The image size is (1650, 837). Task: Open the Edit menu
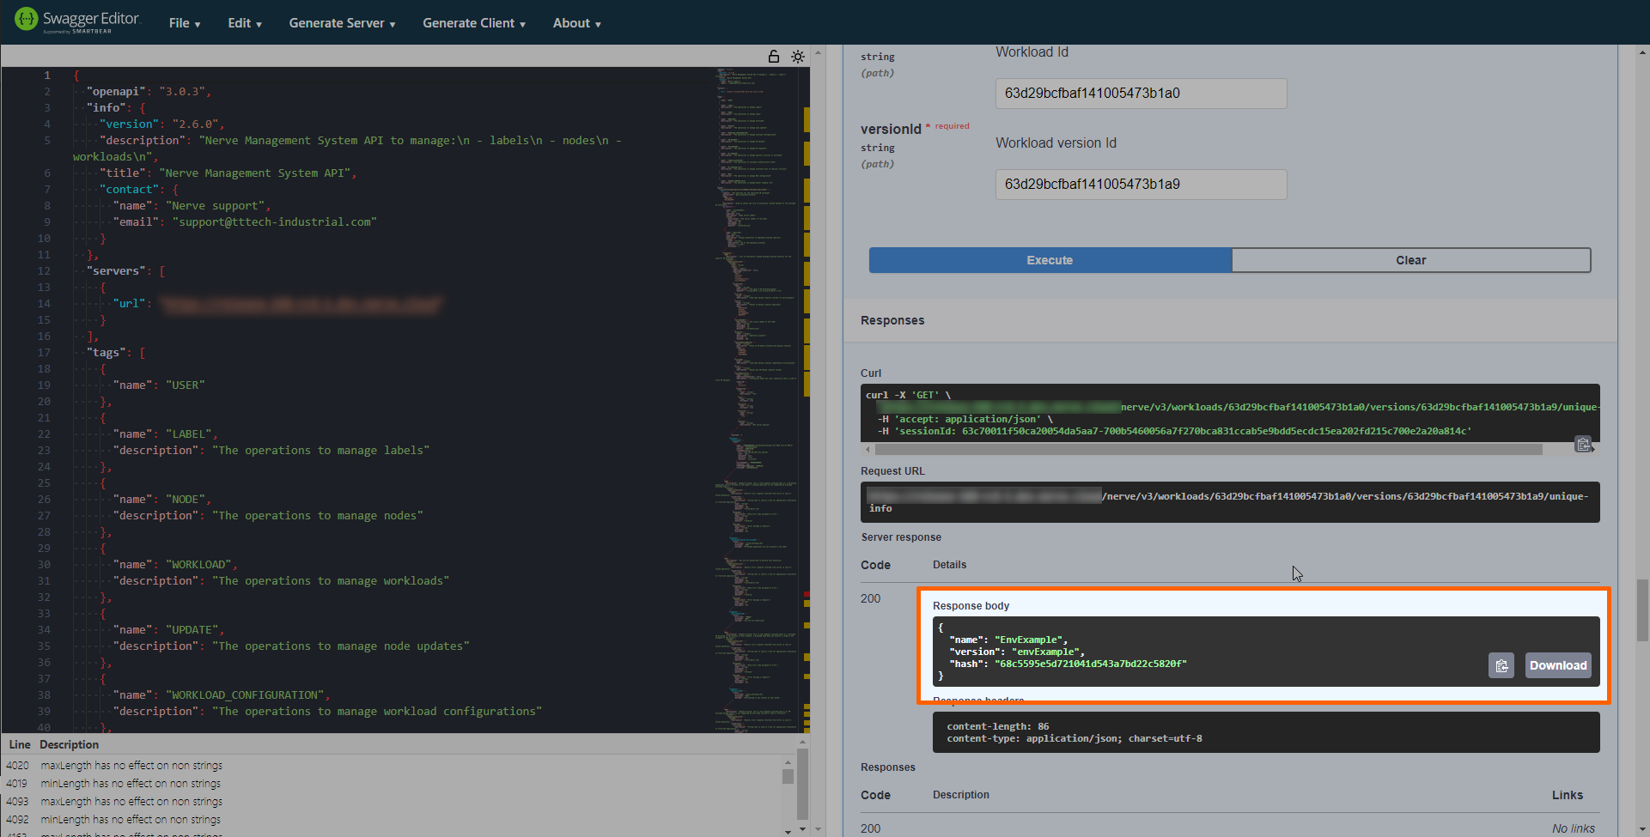coord(245,23)
